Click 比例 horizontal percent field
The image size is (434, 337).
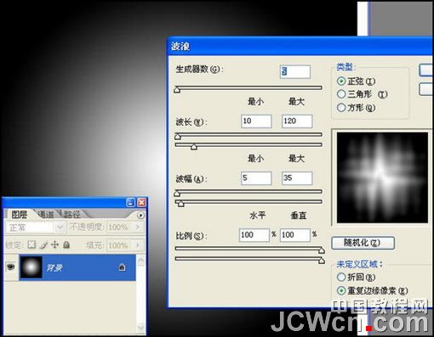click(x=254, y=235)
